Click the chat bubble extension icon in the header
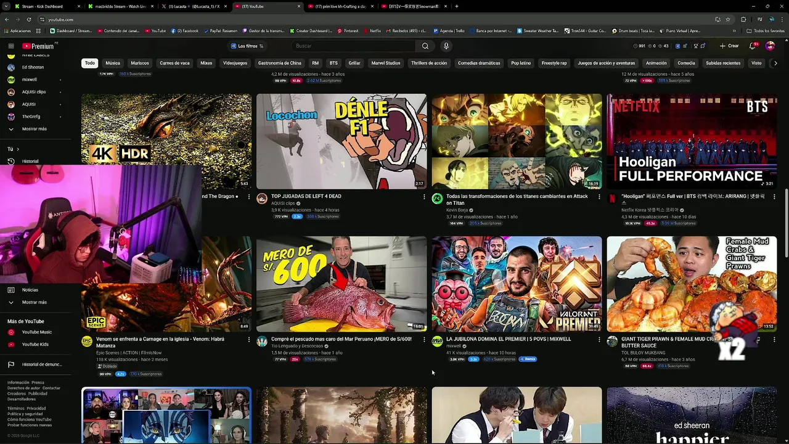The height and width of the screenshot is (444, 789). pos(703,46)
